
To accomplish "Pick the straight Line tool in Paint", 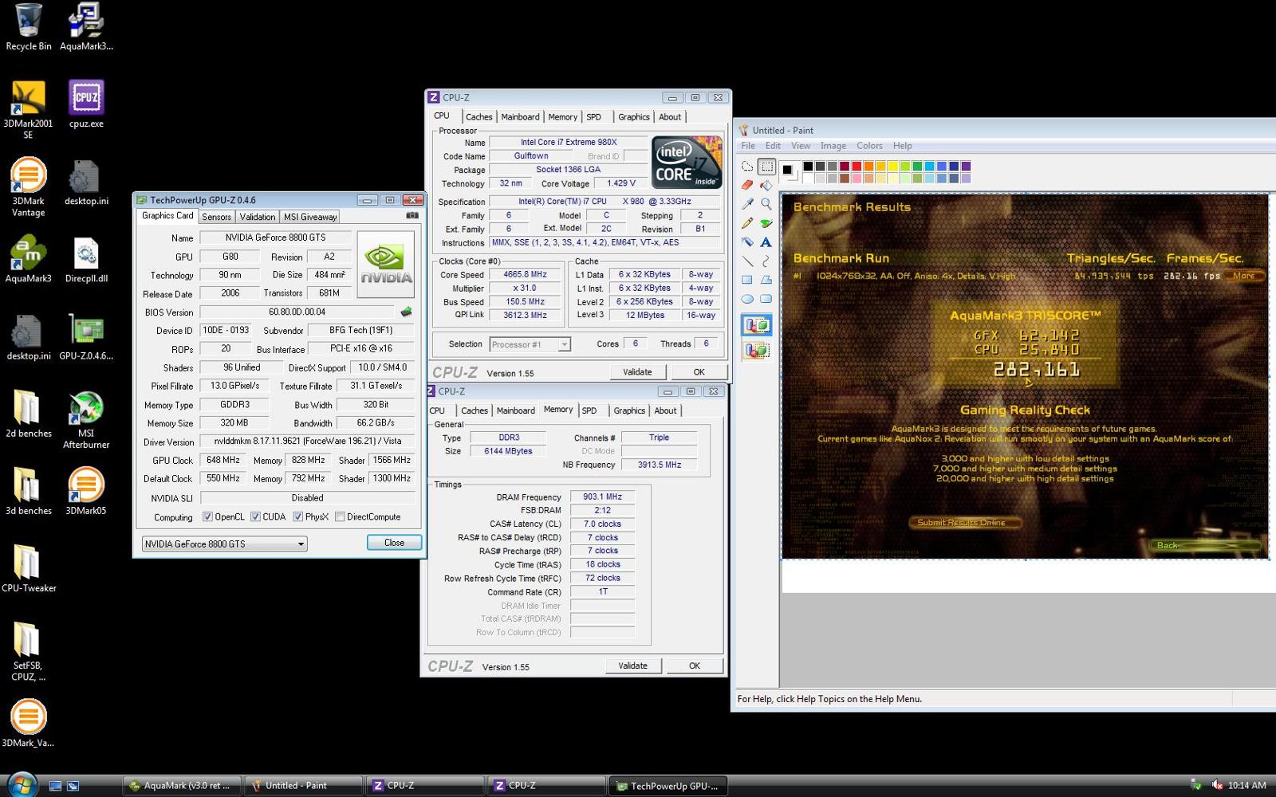I will pos(747,261).
